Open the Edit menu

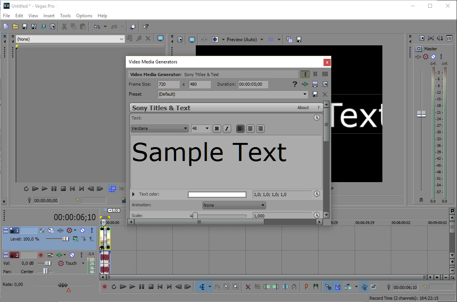[19, 16]
